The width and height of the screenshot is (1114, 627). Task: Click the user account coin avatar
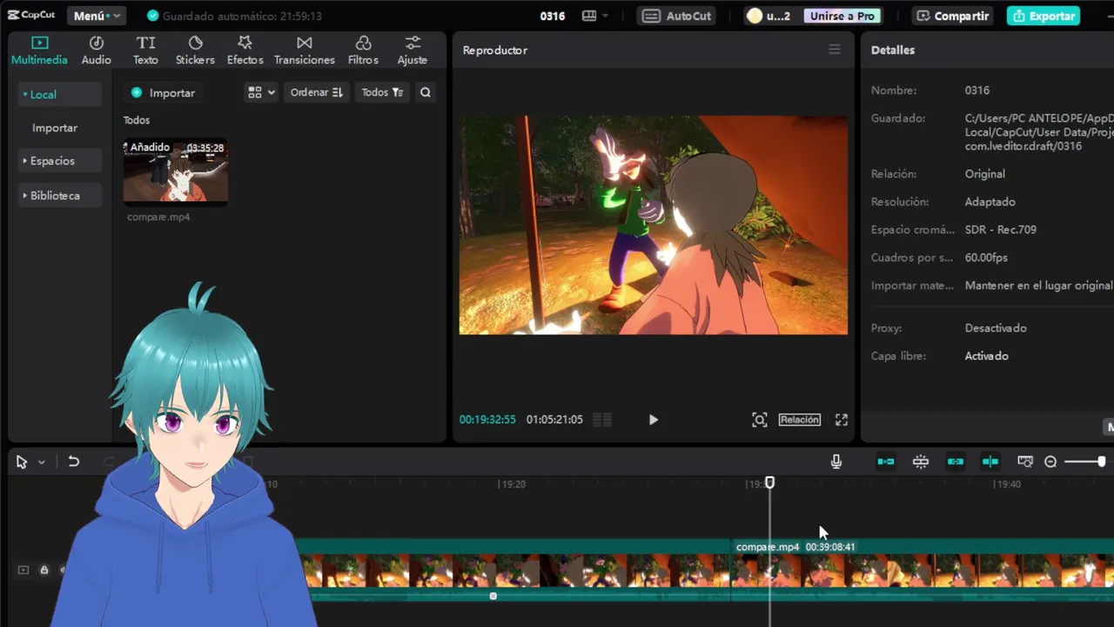(755, 16)
